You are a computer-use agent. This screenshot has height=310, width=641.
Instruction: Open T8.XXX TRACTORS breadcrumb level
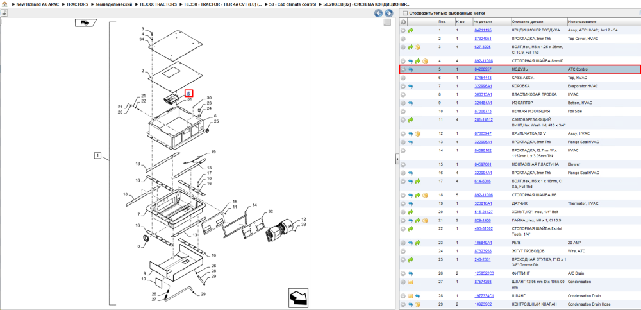(158, 4)
